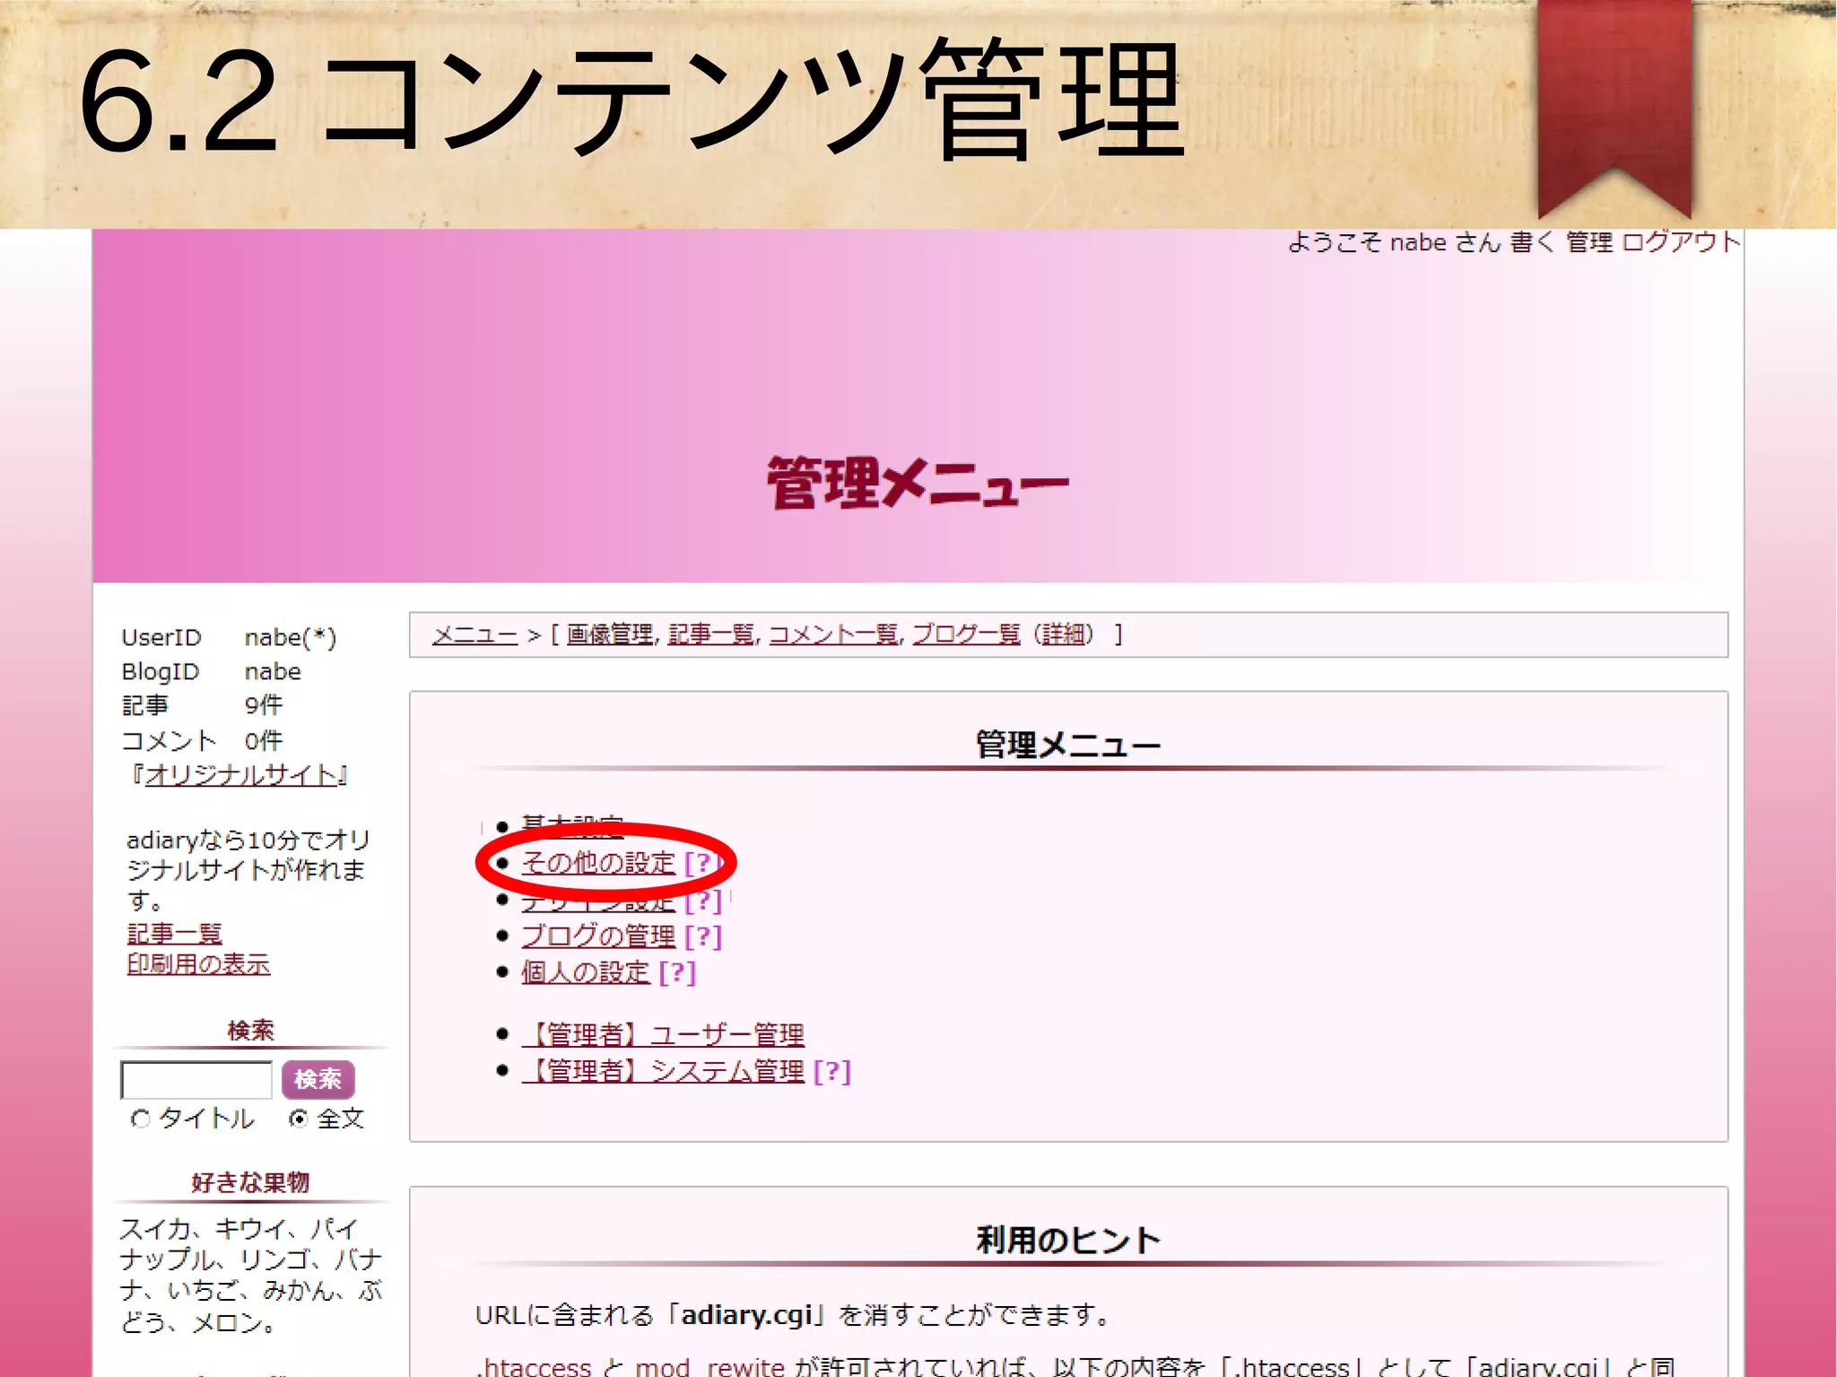Click the 'nabe(*)' UserID value
The image size is (1837, 1377).
coord(291,638)
